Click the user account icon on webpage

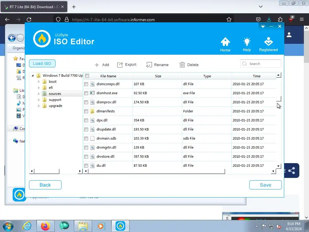pyautogui.click(x=289, y=35)
